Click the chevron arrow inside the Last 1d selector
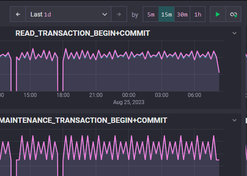Screen dimensions: 247x176 pyautogui.click(x=105, y=14)
